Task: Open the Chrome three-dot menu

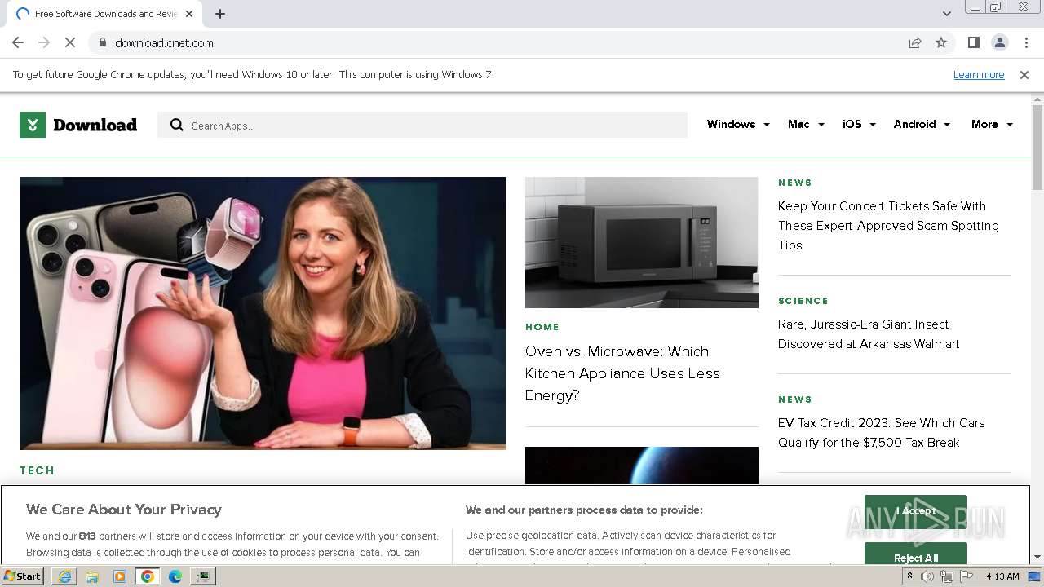Action: (x=1026, y=42)
